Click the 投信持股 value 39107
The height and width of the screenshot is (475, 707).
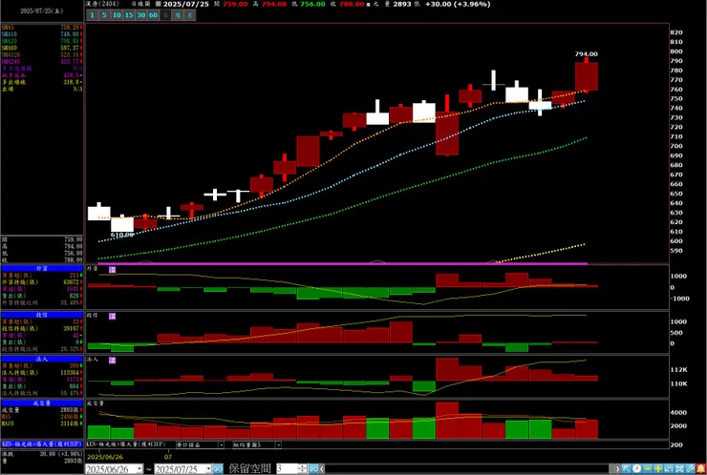pyautogui.click(x=72, y=329)
